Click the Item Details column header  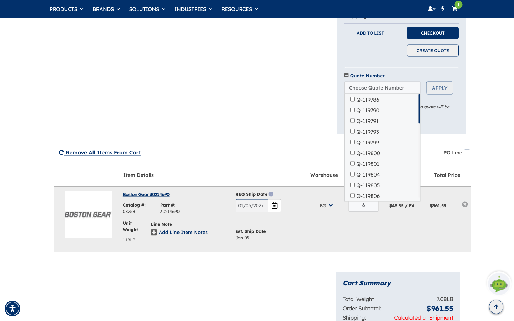pos(138,175)
